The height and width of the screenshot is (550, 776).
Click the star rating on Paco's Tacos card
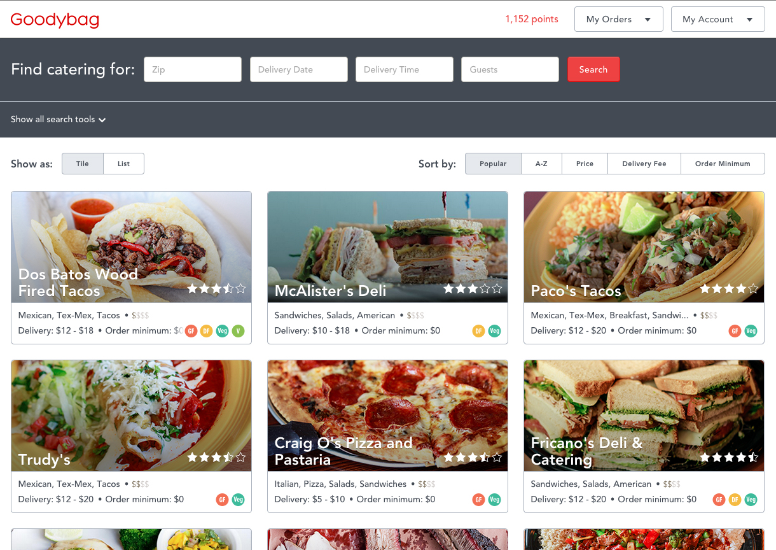[x=729, y=288]
